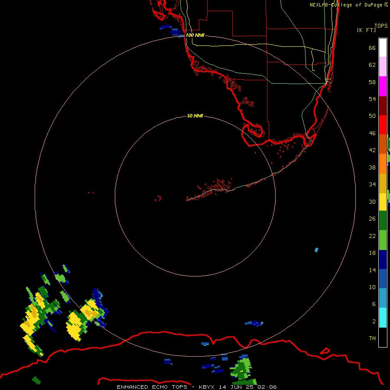Viewport: 390px width, 390px height.
Task: Select the dark red legend swatch
Action: pyautogui.click(x=383, y=106)
